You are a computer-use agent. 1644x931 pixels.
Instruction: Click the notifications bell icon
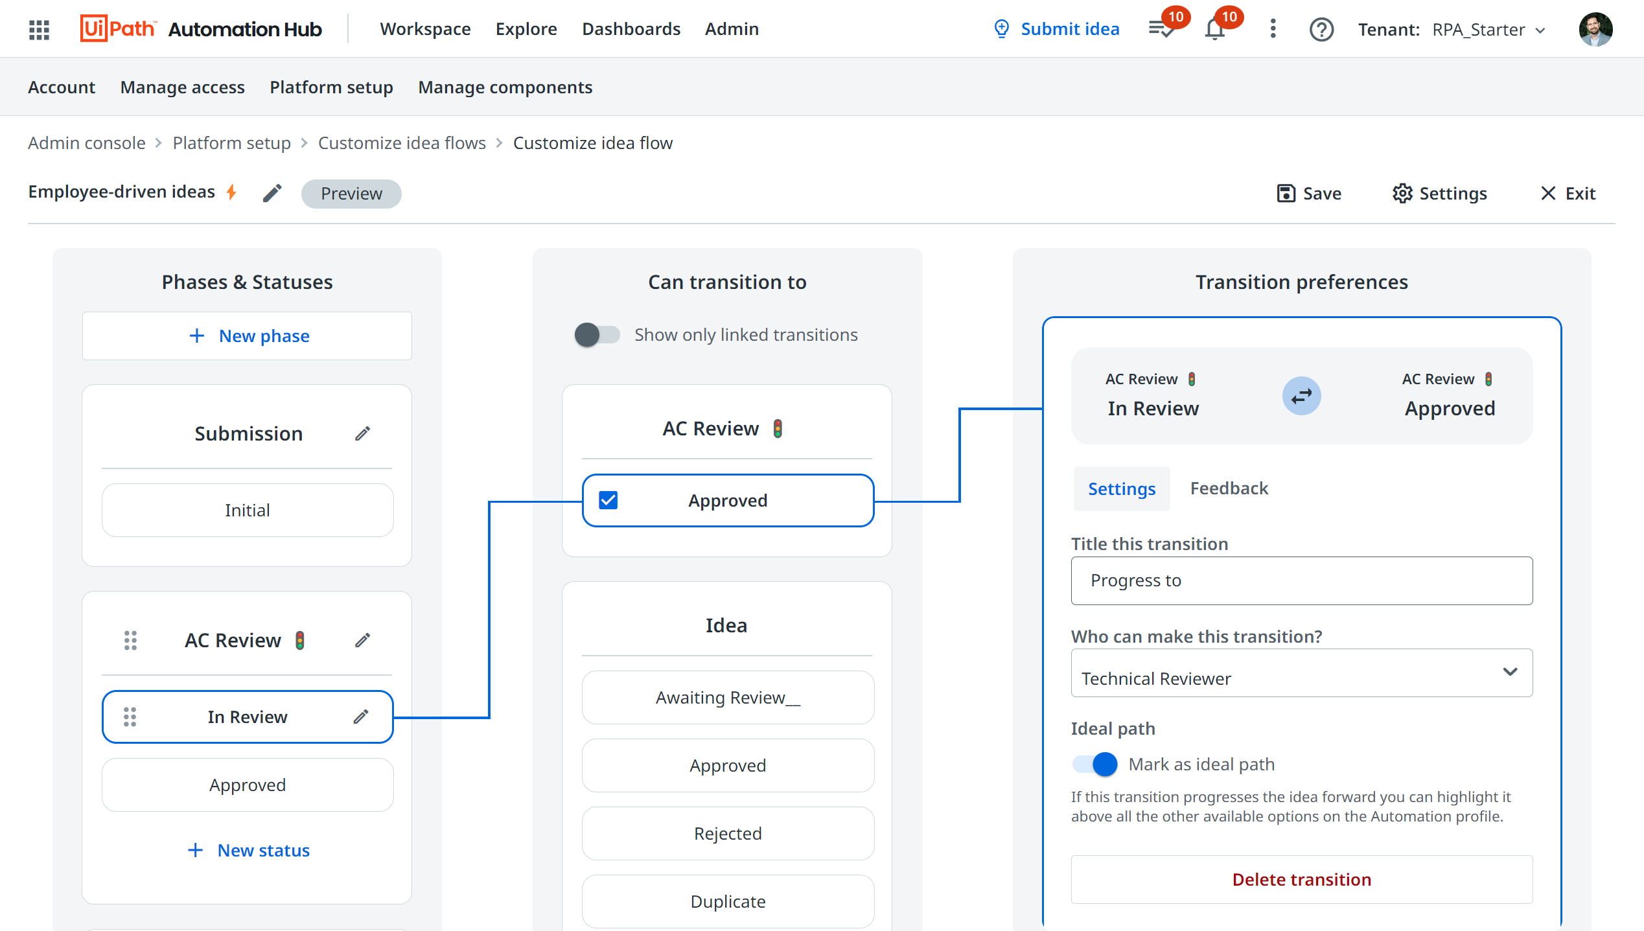click(x=1217, y=29)
